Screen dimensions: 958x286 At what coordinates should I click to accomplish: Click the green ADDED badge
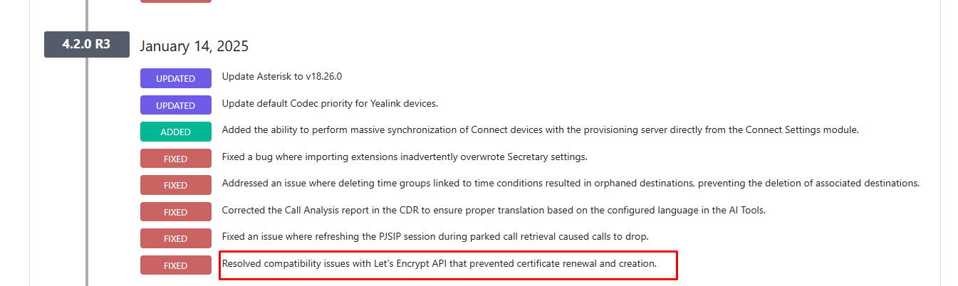pyautogui.click(x=176, y=132)
